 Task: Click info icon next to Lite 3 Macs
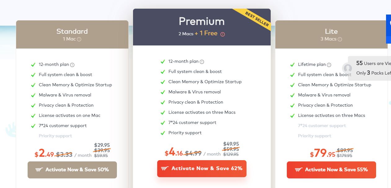pos(340,39)
